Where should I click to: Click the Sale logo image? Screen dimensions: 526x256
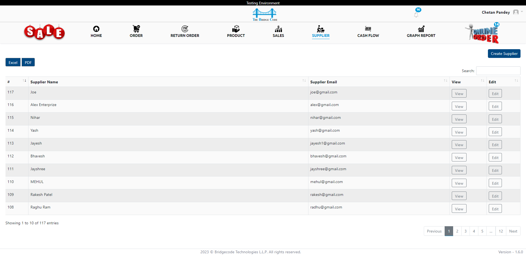44,32
